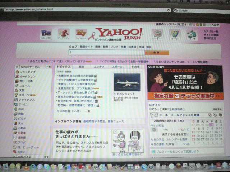Screen dimensions: 230x172
Task: Select 画像 search category above search box
Action: (x=98, y=47)
